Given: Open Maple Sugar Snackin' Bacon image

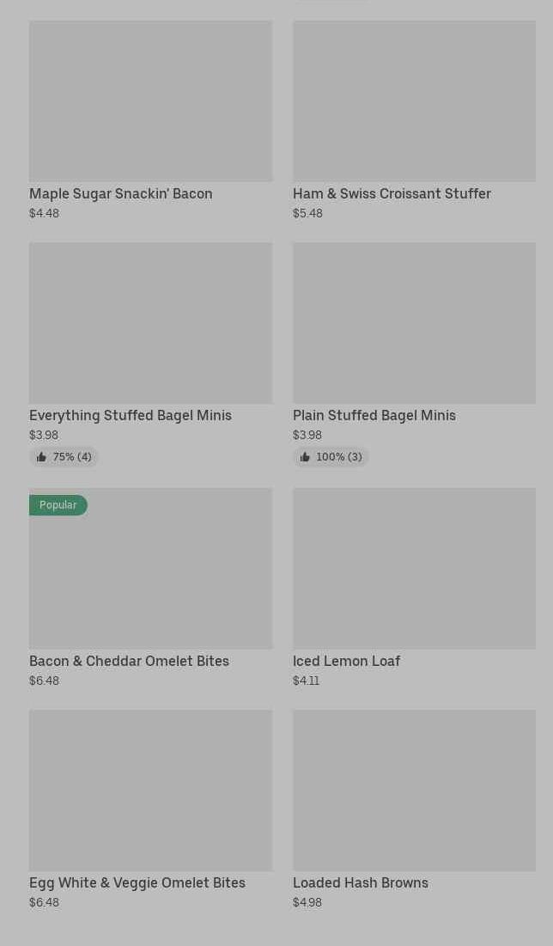Looking at the screenshot, I should coord(150,101).
